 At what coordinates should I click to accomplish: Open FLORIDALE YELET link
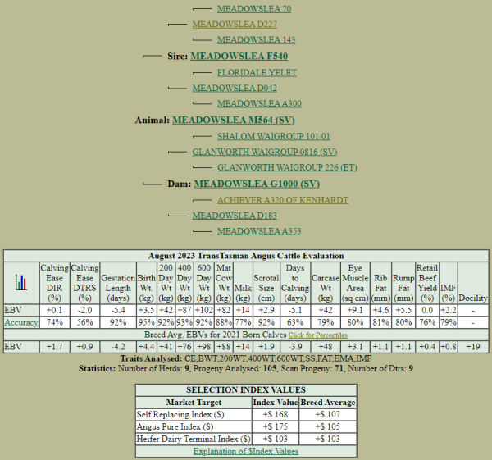[x=257, y=72]
